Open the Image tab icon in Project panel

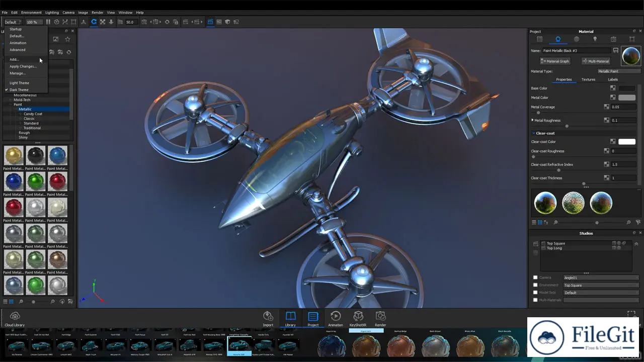pos(632,39)
